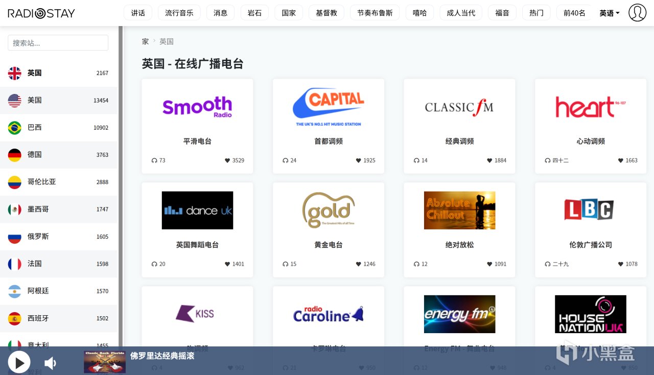Open the 平滑电台 station title
Screen dimensions: 654x375
tap(197, 141)
